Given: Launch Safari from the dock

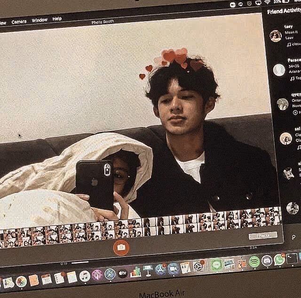Looking at the screenshot, I should point(110,274).
